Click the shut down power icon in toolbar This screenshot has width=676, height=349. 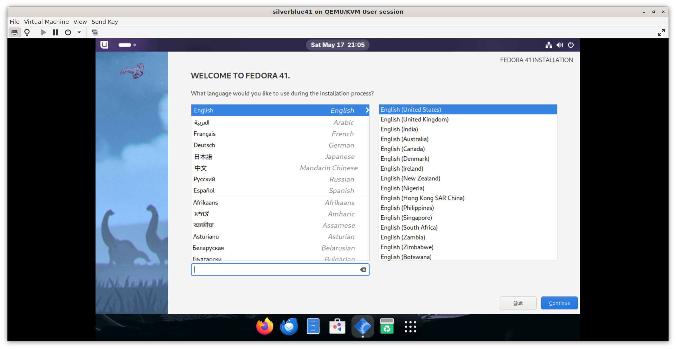[x=68, y=32]
